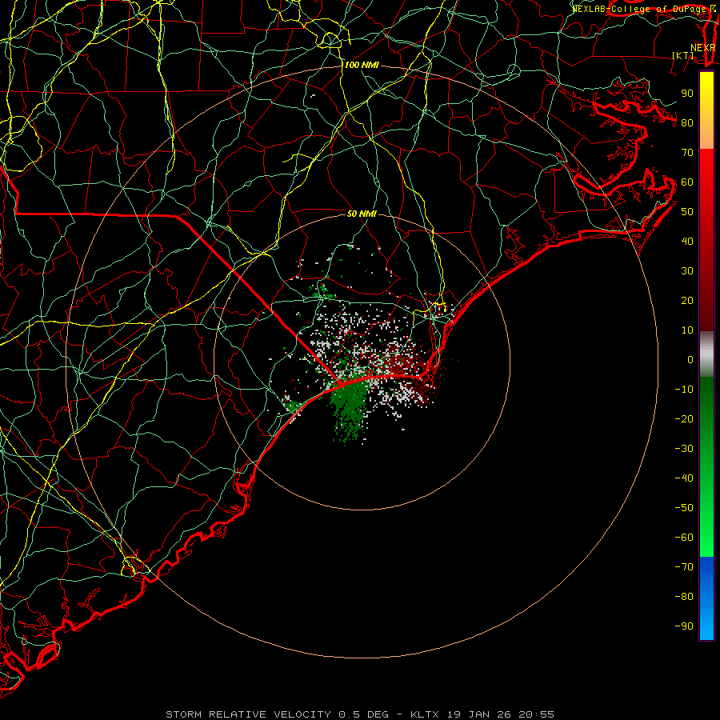
Task: Click the "0.5 DEG" elevation text
Action: (x=363, y=714)
